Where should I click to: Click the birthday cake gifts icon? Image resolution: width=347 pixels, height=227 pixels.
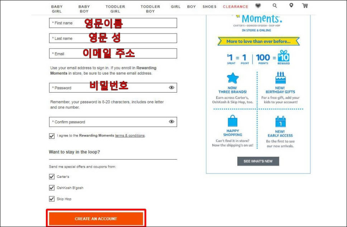click(280, 78)
